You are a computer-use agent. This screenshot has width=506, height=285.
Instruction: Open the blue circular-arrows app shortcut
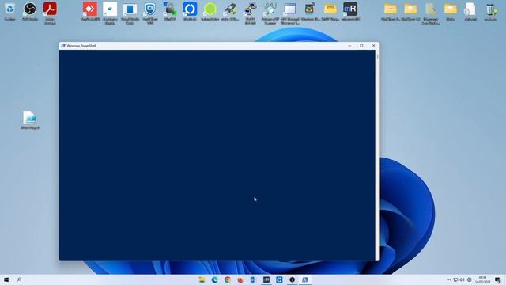(190, 11)
